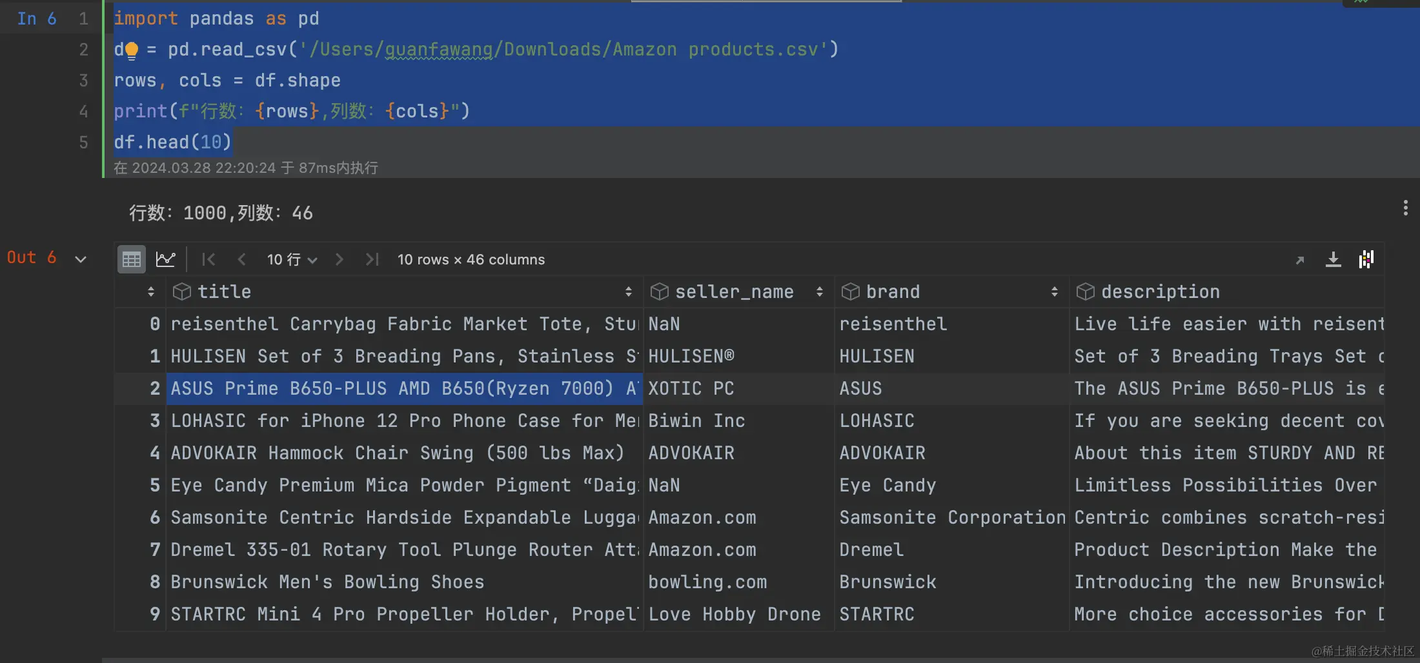Select cell 'ASUS Prime B650-PLUS AMD B650'

click(x=405, y=388)
